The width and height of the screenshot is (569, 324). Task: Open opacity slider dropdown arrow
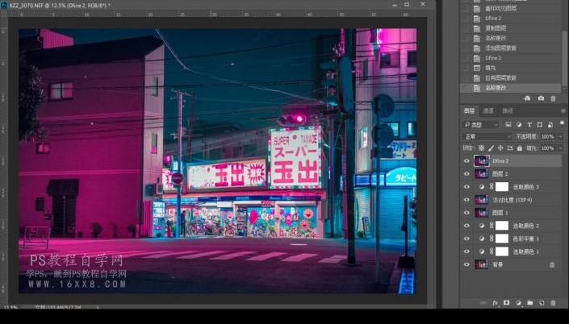(x=561, y=137)
